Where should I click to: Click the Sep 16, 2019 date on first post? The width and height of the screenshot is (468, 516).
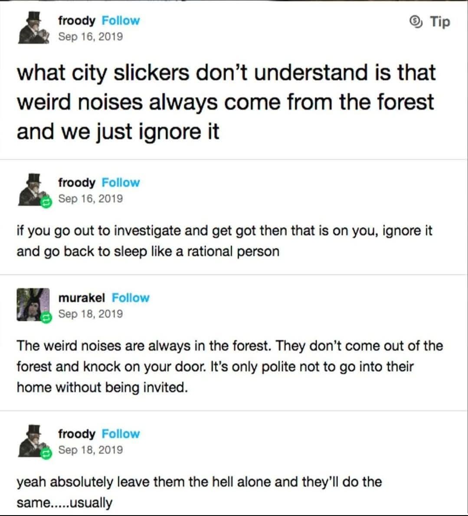91,36
